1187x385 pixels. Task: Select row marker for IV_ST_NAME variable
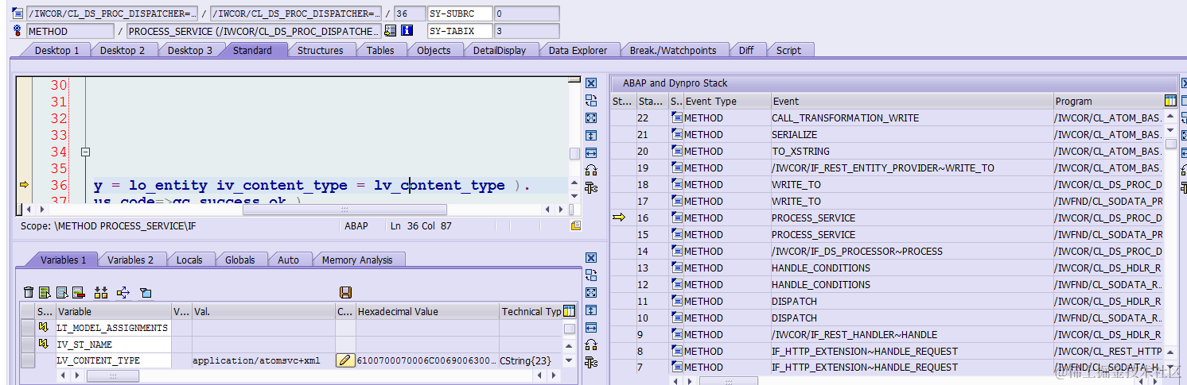pyautogui.click(x=28, y=344)
